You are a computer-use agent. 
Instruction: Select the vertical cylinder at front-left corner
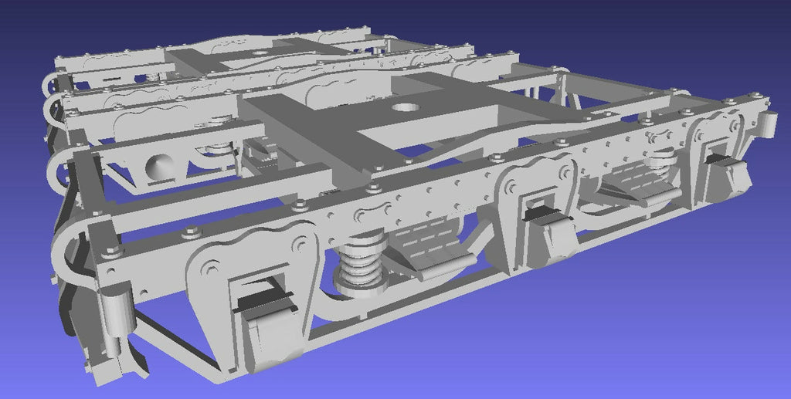(x=114, y=316)
